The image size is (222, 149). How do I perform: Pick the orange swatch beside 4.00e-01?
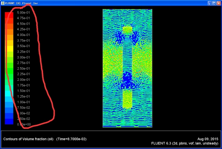click(x=9, y=35)
